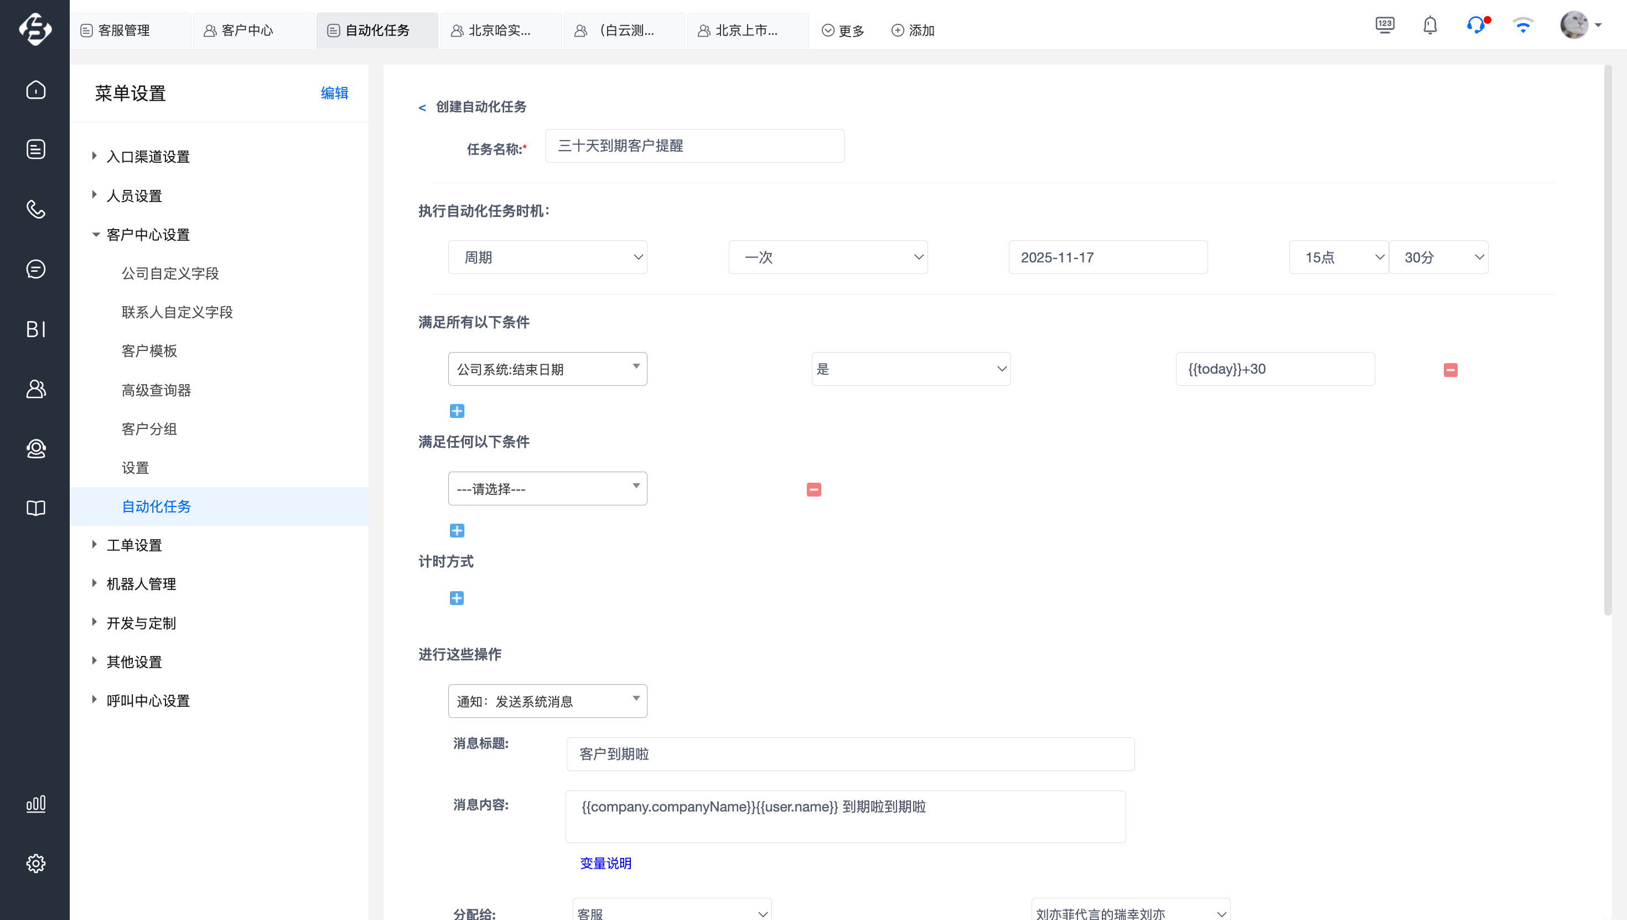Image resolution: width=1627 pixels, height=920 pixels.
Task: Click the headset support icon with red dot
Action: pos(1476,26)
